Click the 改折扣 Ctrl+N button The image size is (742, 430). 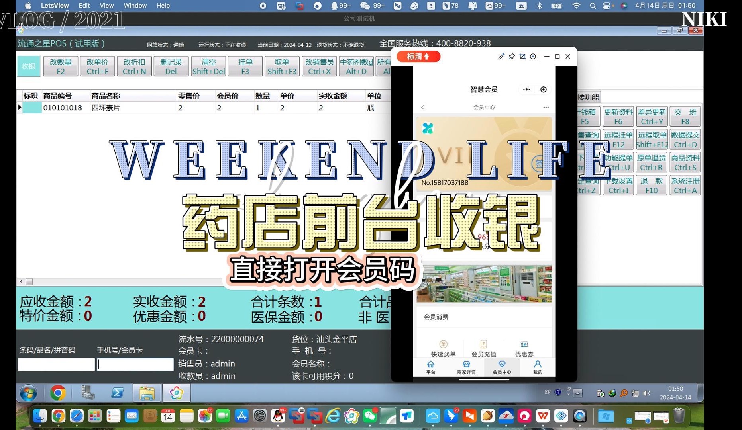click(x=134, y=66)
